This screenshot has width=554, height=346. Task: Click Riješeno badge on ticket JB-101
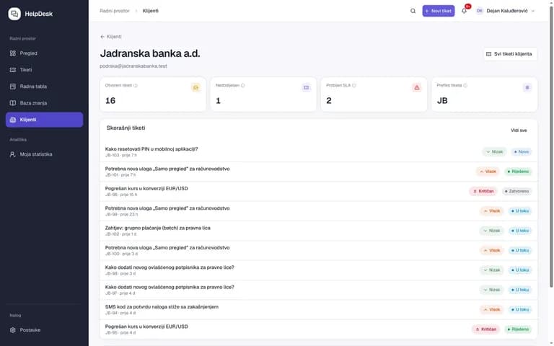(518, 172)
